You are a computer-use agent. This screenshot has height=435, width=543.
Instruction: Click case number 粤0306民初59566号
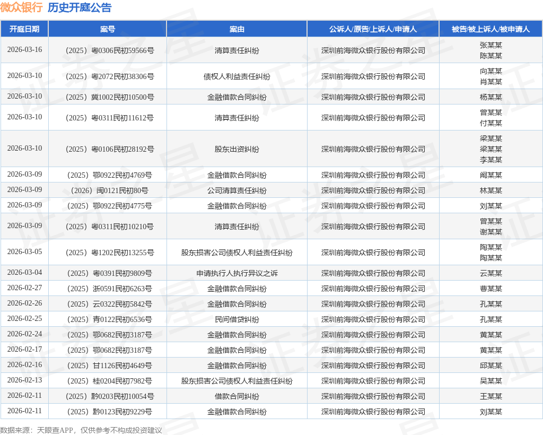110,50
